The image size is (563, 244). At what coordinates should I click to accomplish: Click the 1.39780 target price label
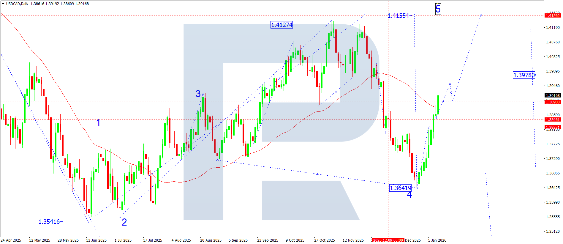(524, 75)
